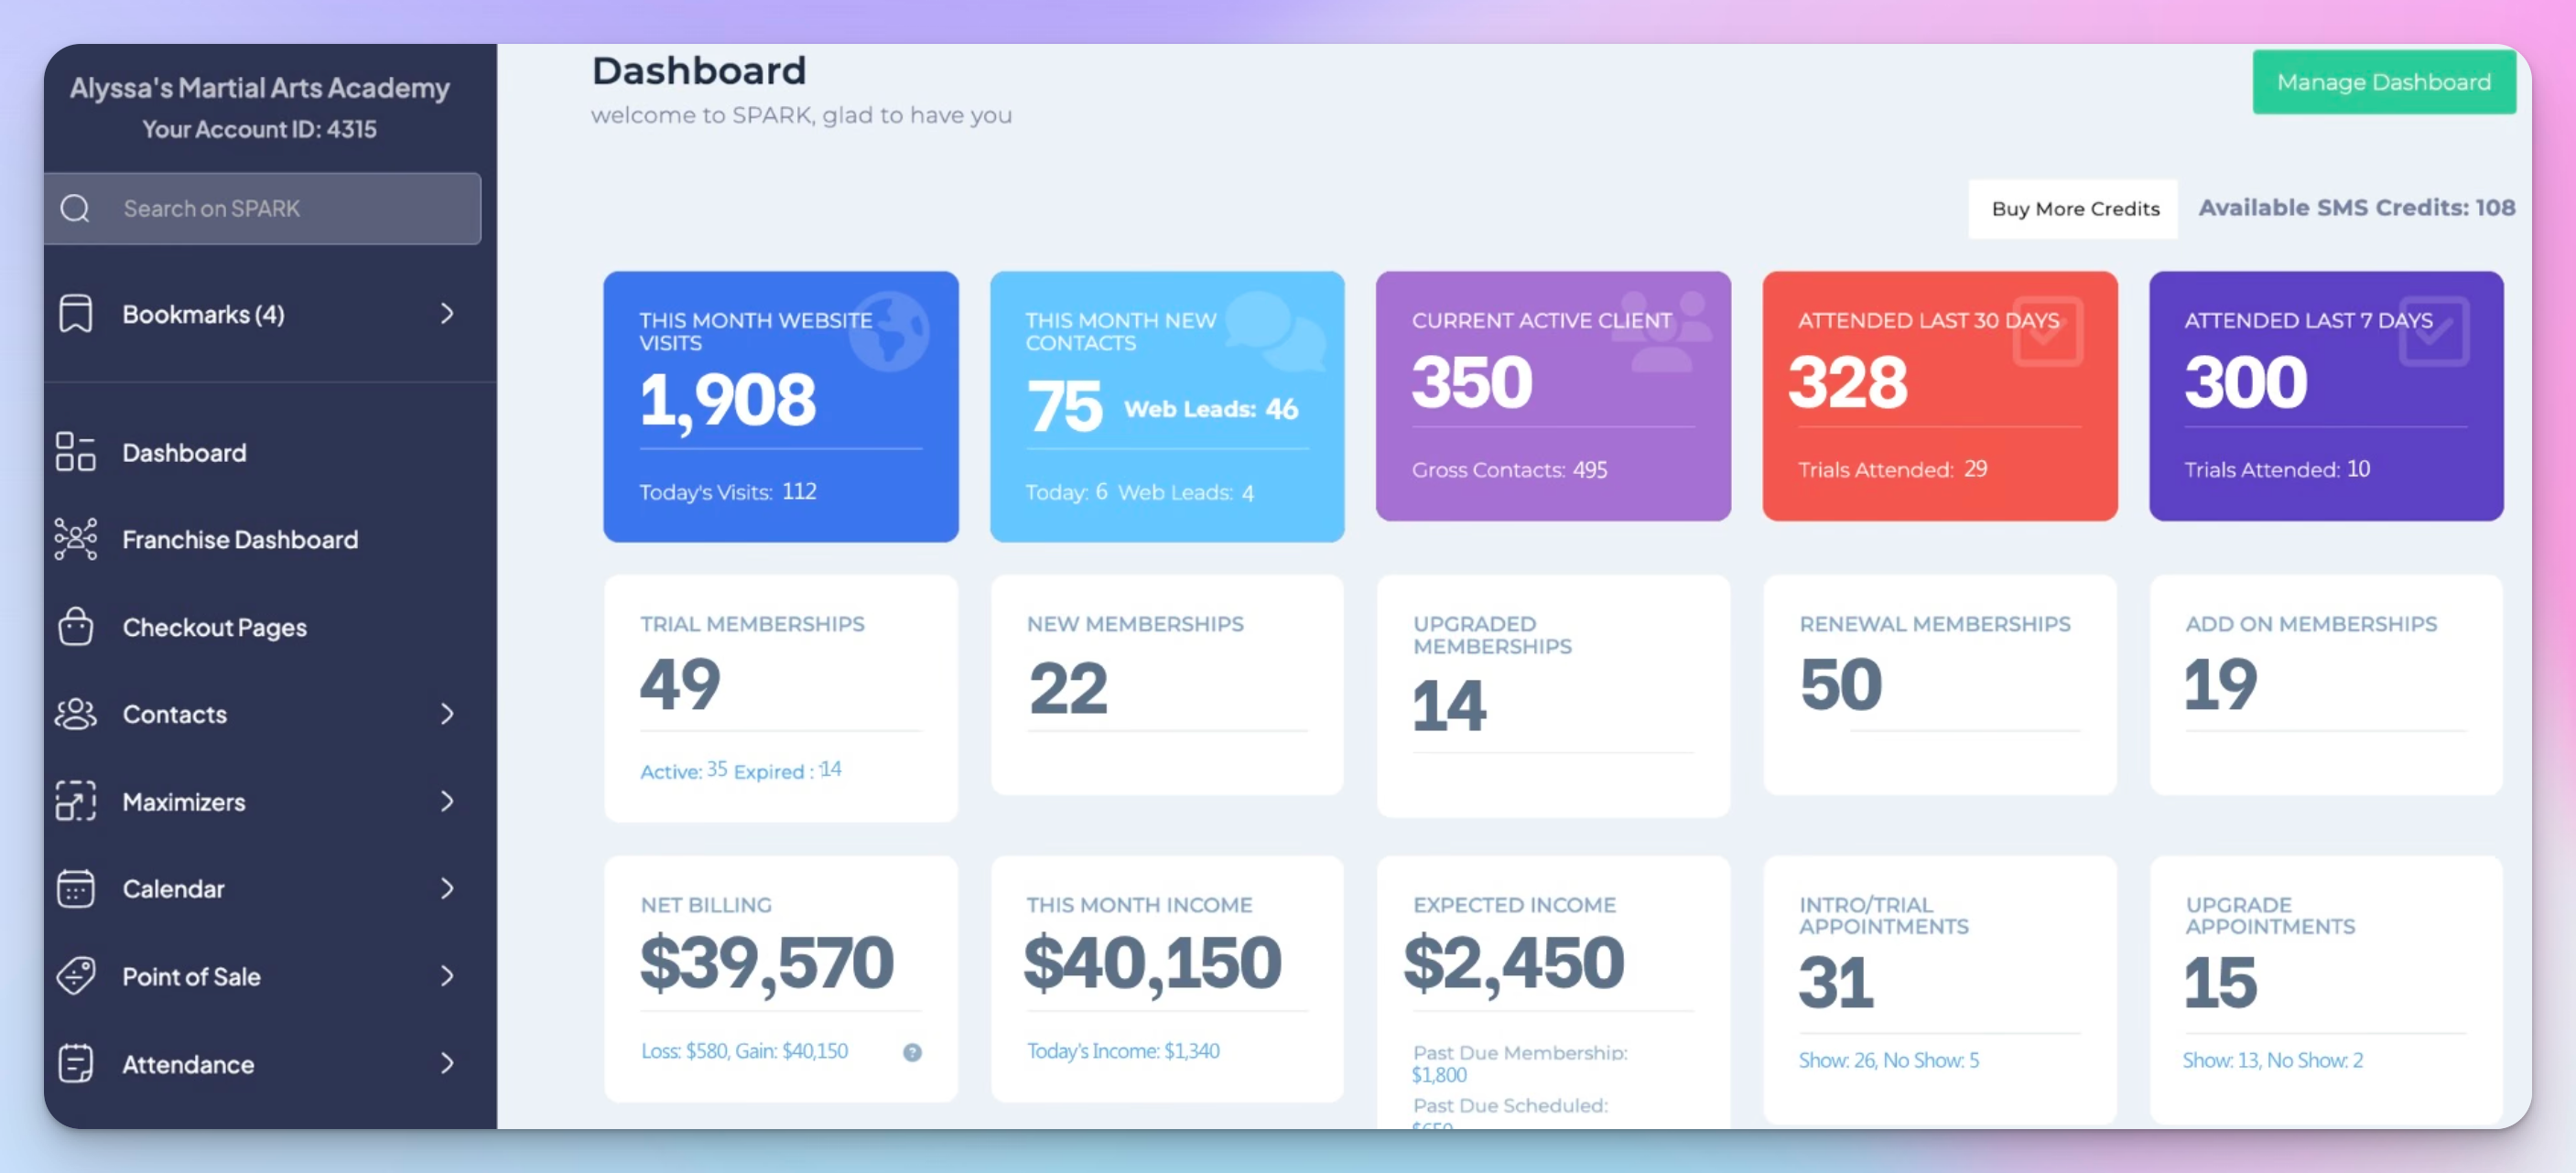Click checkmark icon on Attended Last 30 Days card
The height and width of the screenshot is (1173, 2576).
click(2047, 332)
